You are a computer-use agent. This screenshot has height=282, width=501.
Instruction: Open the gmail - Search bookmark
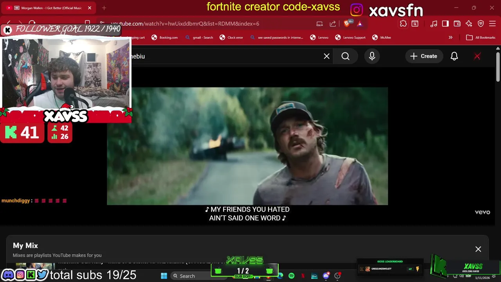[199, 38]
